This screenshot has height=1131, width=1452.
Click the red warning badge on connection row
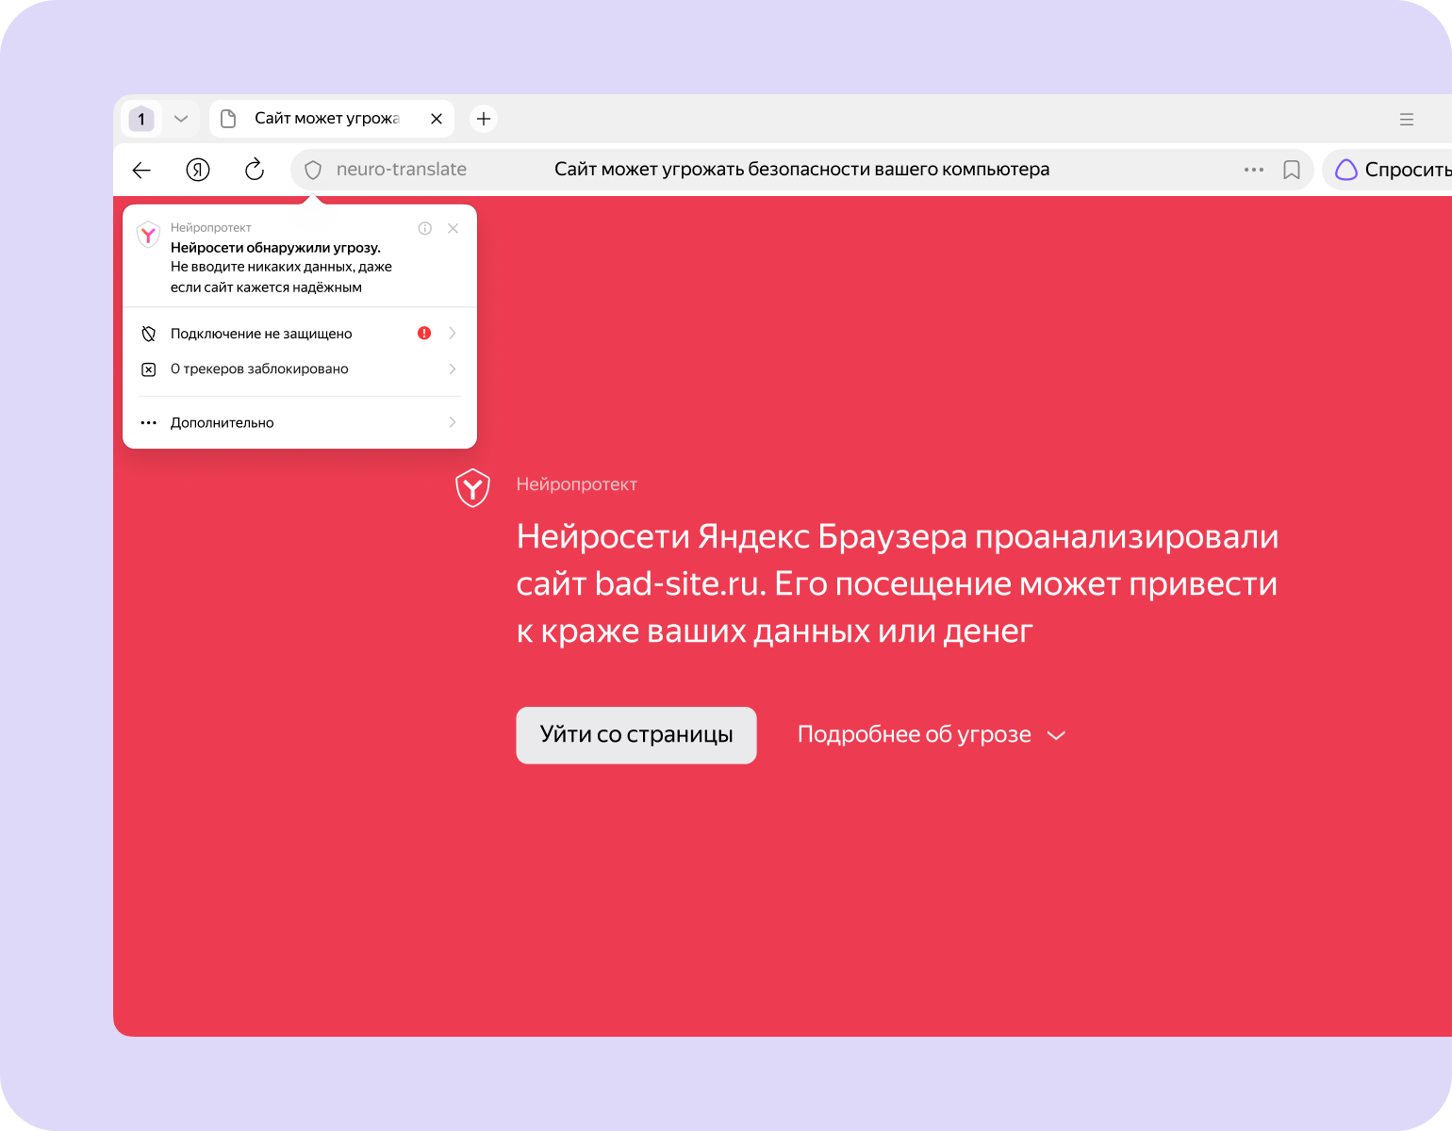pyautogui.click(x=424, y=333)
